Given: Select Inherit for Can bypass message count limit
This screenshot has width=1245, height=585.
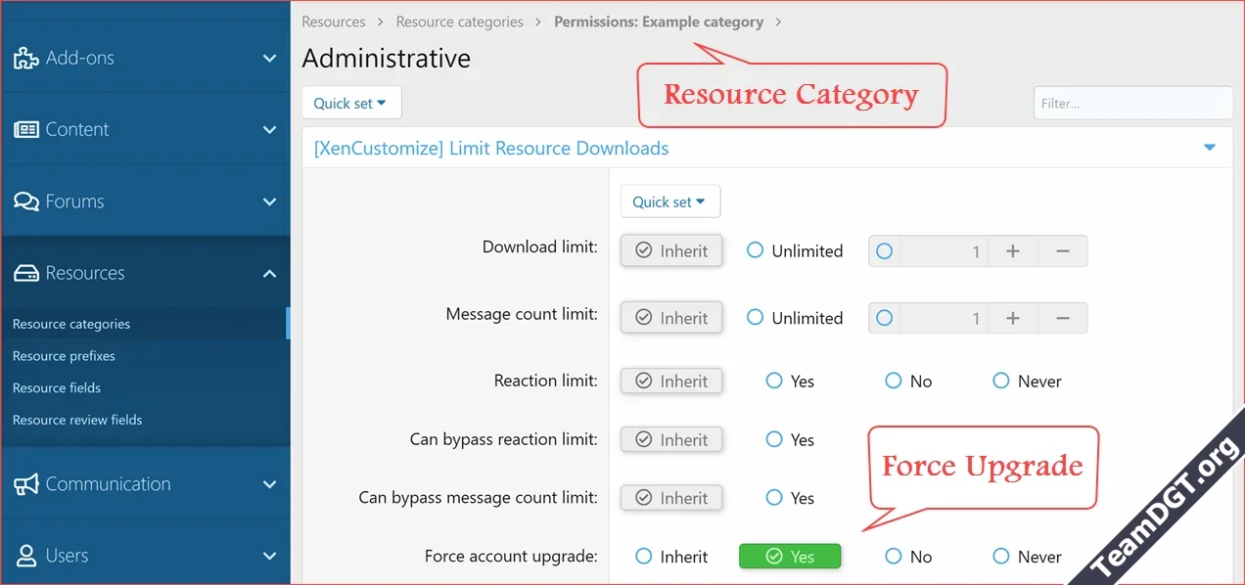Looking at the screenshot, I should tap(671, 498).
